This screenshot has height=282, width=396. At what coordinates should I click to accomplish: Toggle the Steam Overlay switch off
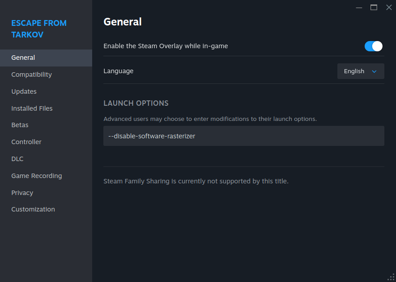tap(373, 46)
